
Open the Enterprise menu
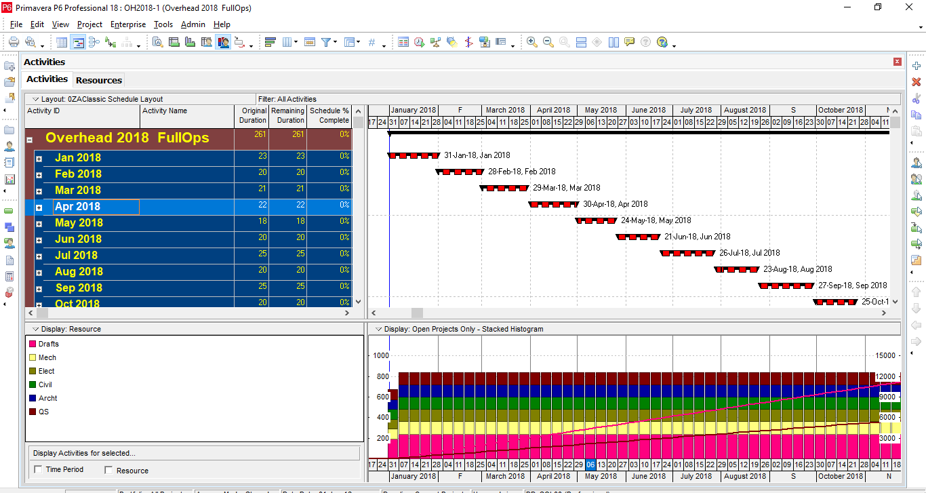pyautogui.click(x=128, y=24)
